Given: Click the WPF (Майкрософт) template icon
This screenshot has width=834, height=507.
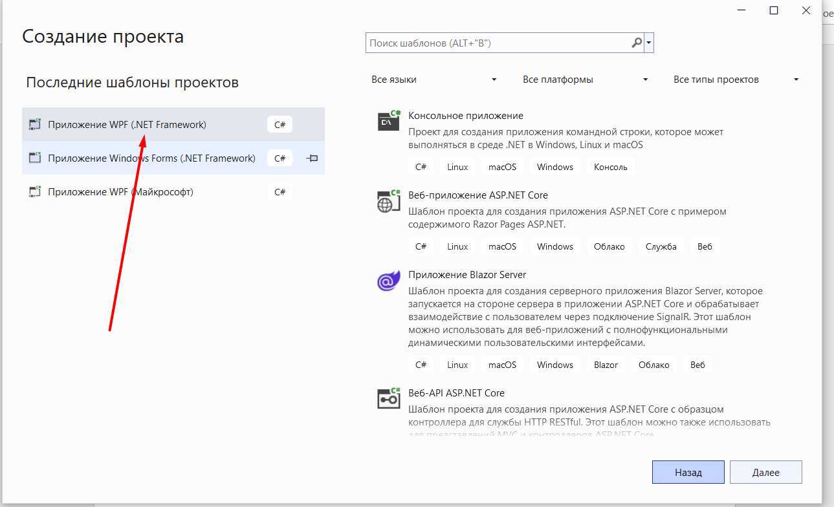Looking at the screenshot, I should pyautogui.click(x=35, y=192).
